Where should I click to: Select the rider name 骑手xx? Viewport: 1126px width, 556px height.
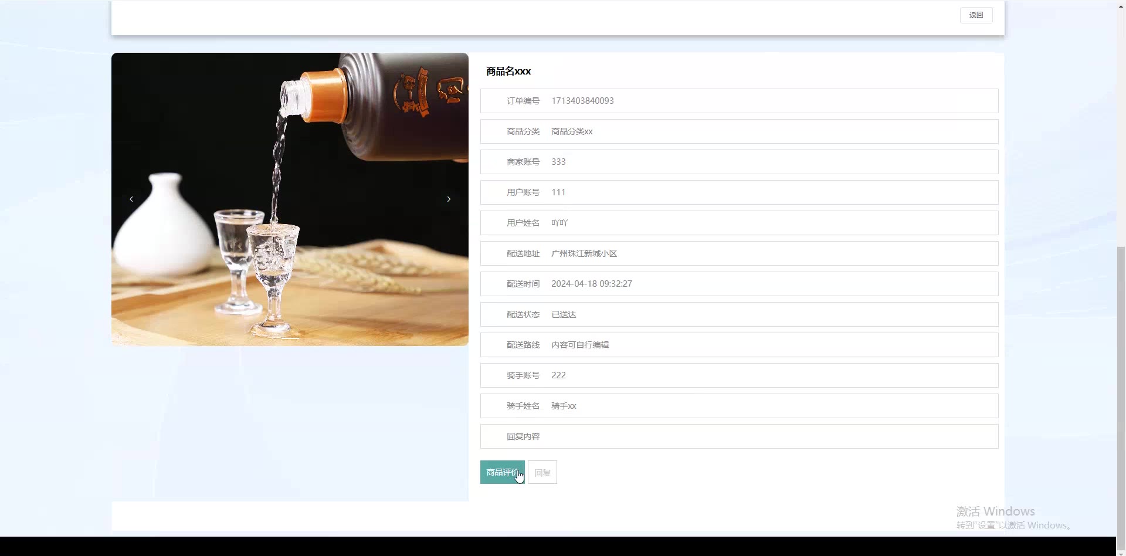pos(564,406)
